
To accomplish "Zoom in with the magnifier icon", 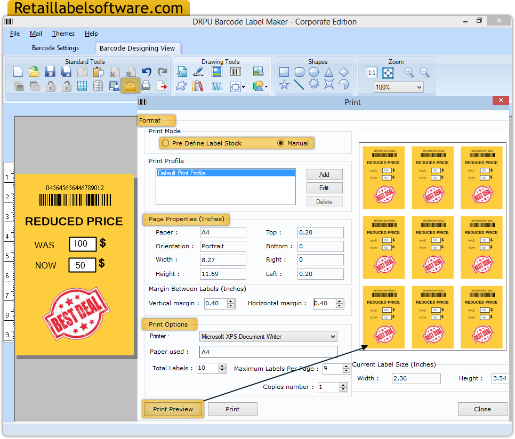I will [x=408, y=72].
